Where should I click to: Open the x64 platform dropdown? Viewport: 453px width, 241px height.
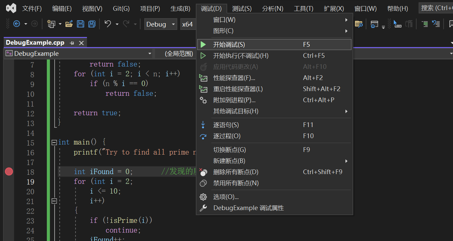pyautogui.click(x=188, y=24)
